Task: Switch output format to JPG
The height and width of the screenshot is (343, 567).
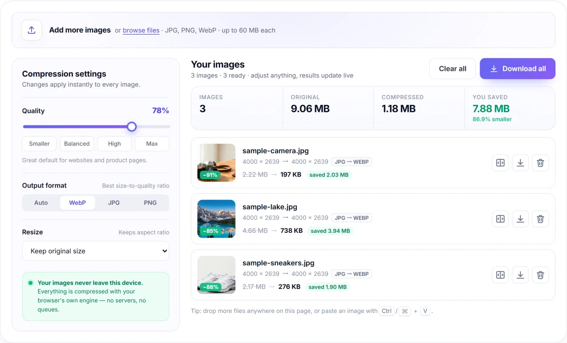Action: click(114, 203)
